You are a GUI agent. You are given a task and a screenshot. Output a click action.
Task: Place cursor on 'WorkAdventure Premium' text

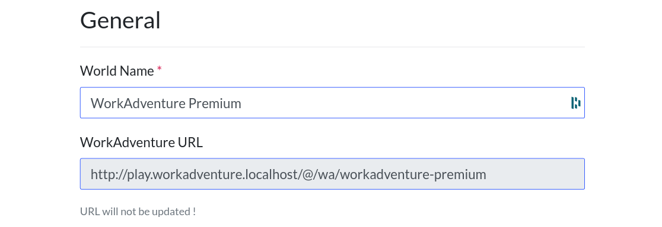pyautogui.click(x=166, y=103)
